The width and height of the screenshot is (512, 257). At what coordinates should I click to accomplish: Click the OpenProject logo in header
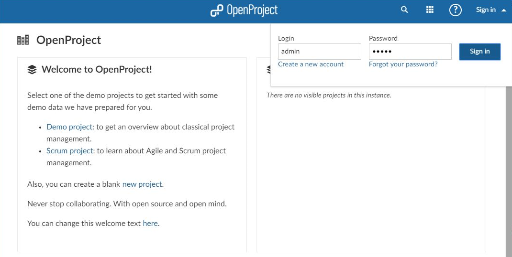point(244,10)
